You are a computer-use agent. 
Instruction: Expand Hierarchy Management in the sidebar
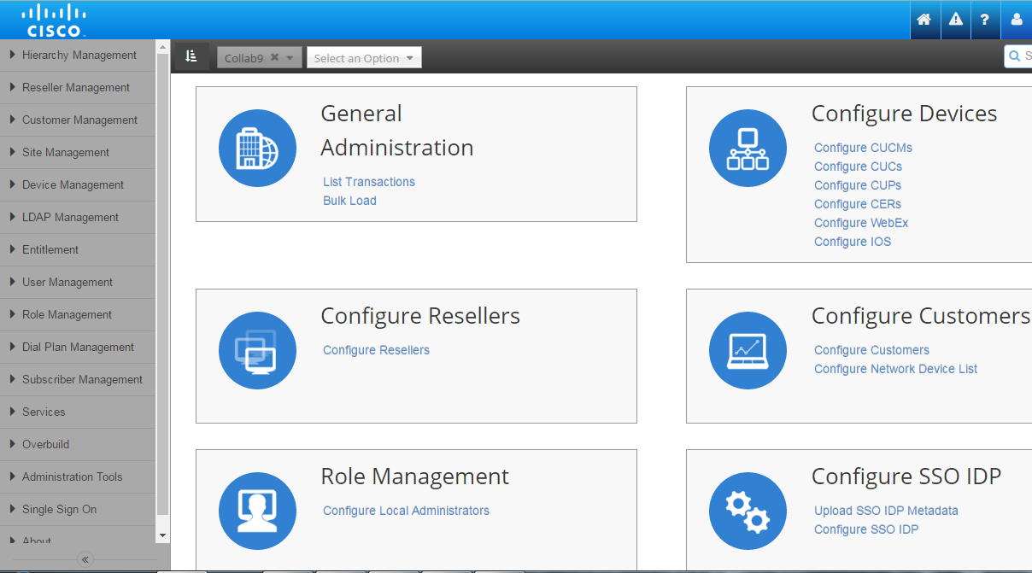(79, 56)
